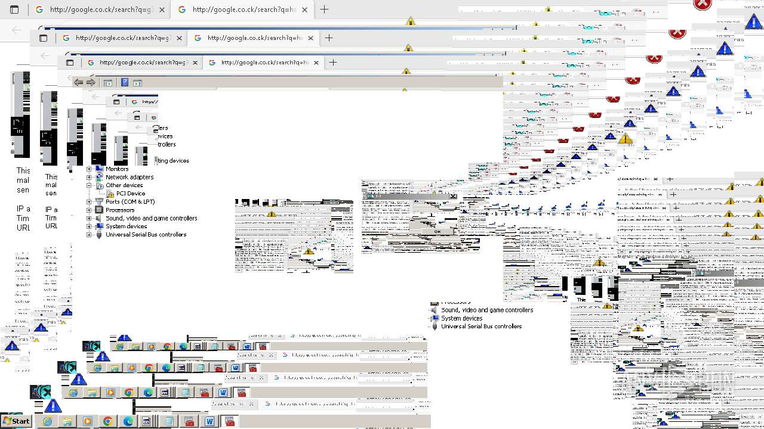The width and height of the screenshot is (764, 429).
Task: Close the small dialog with its X button
Action: (x=453, y=196)
